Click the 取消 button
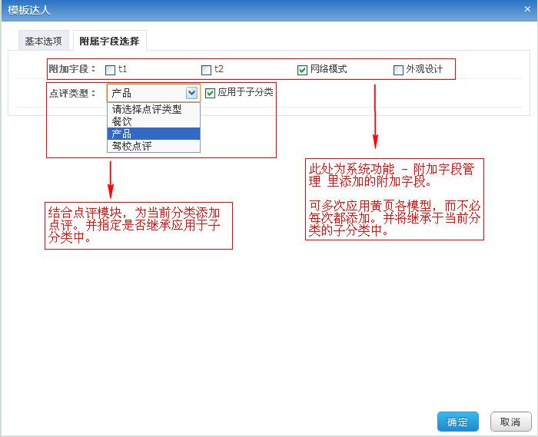 pyautogui.click(x=510, y=422)
